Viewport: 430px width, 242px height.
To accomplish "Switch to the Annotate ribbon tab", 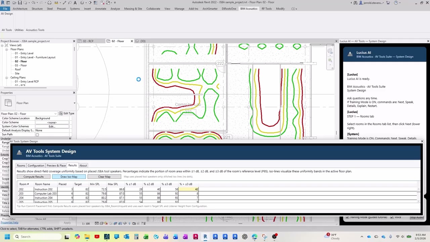I will [x=100, y=9].
